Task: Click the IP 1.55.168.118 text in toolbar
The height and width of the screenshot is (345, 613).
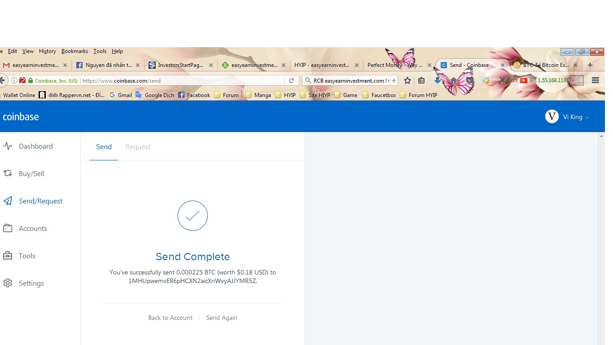Action: coord(547,80)
